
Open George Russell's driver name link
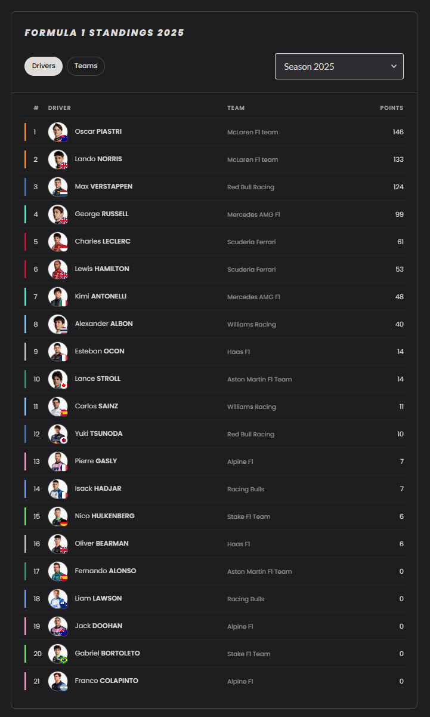click(x=101, y=214)
